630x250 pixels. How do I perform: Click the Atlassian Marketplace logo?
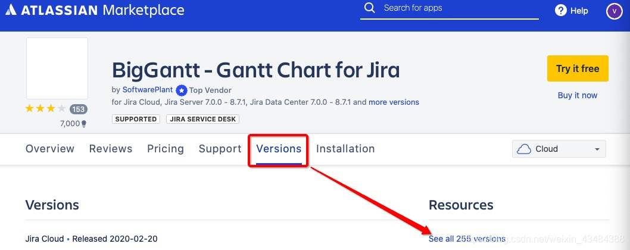pos(95,10)
